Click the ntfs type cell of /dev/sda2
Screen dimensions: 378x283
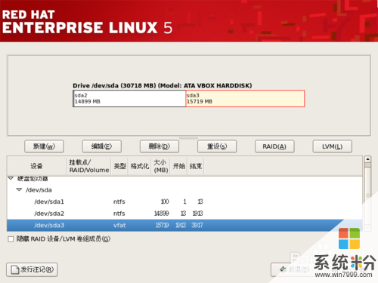(119, 214)
